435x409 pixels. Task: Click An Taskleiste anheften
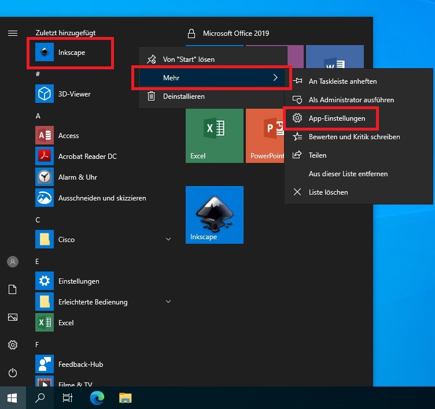pos(342,81)
